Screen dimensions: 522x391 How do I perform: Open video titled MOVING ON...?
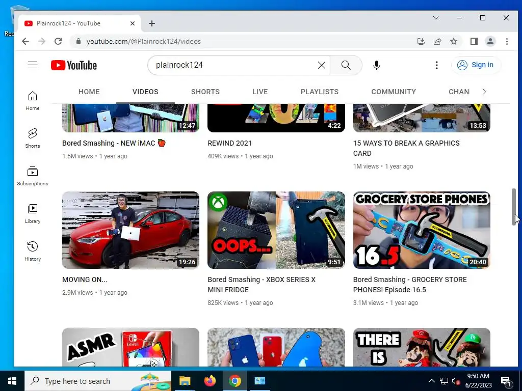pos(85,280)
